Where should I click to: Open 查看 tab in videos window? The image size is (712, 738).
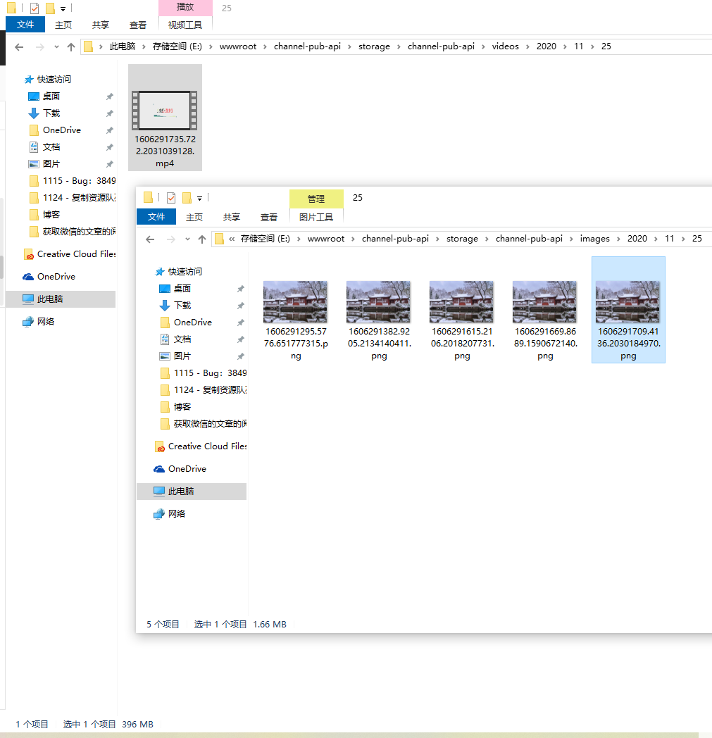pyautogui.click(x=138, y=25)
